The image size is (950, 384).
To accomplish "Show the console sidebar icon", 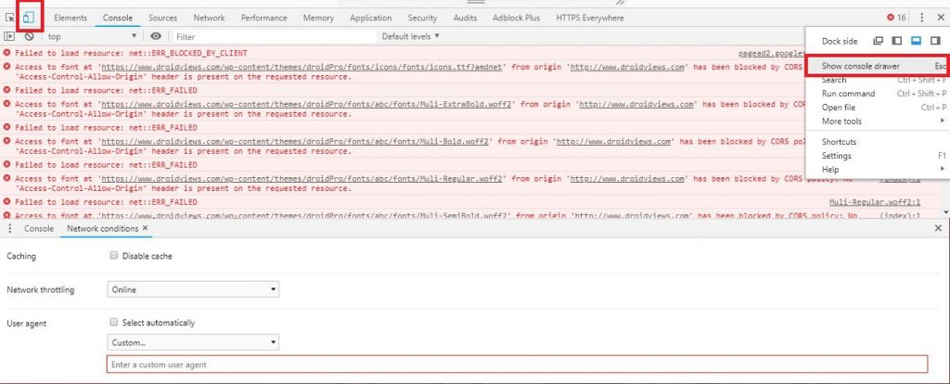I will [x=9, y=36].
